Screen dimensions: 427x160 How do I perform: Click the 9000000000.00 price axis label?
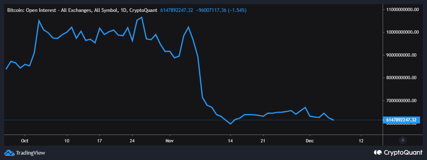point(402,55)
